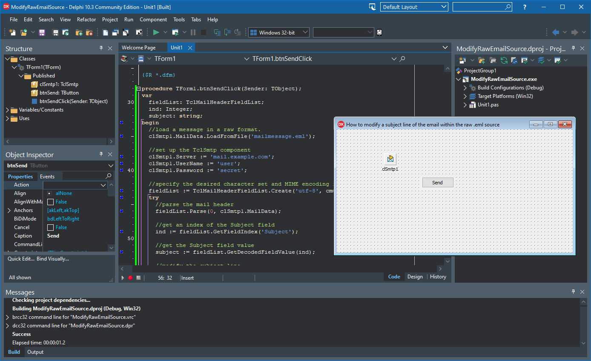This screenshot has height=361, width=591.
Task: Click the desktop layout save icon
Action: 372,7
